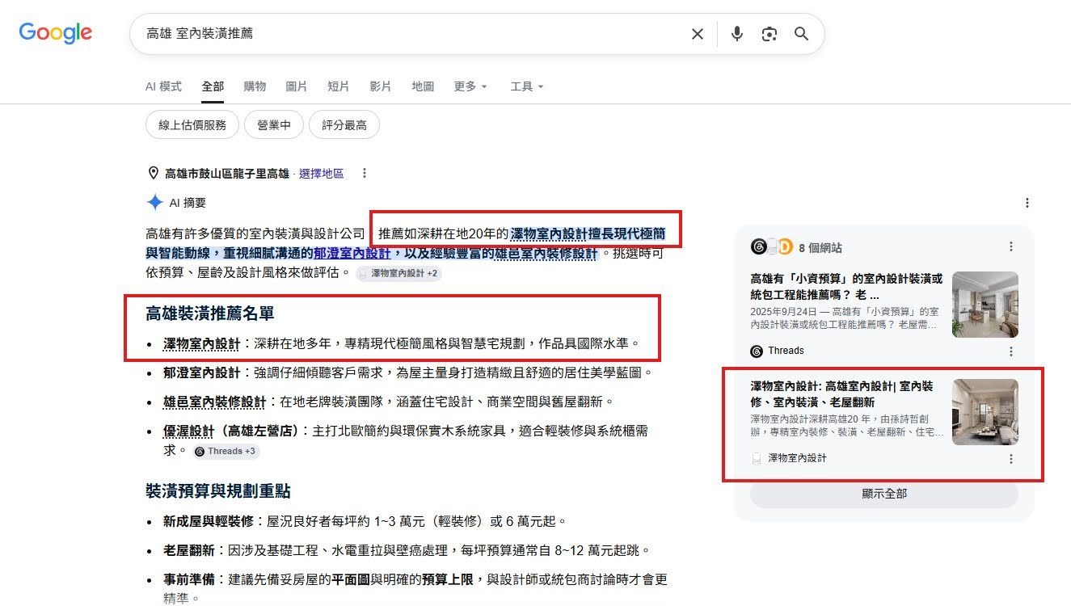Image resolution: width=1071 pixels, height=606 pixels.
Task: Click 澤物室內設計 link in the recommendation list
Action: 201,343
